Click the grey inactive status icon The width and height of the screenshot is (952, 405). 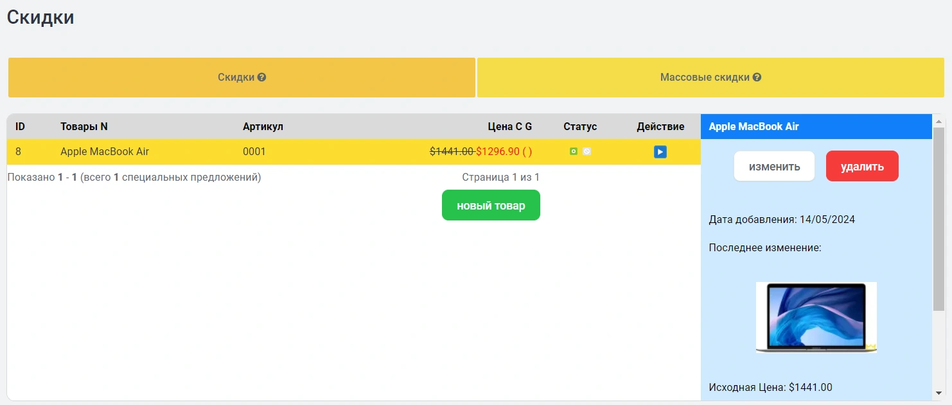pos(586,152)
